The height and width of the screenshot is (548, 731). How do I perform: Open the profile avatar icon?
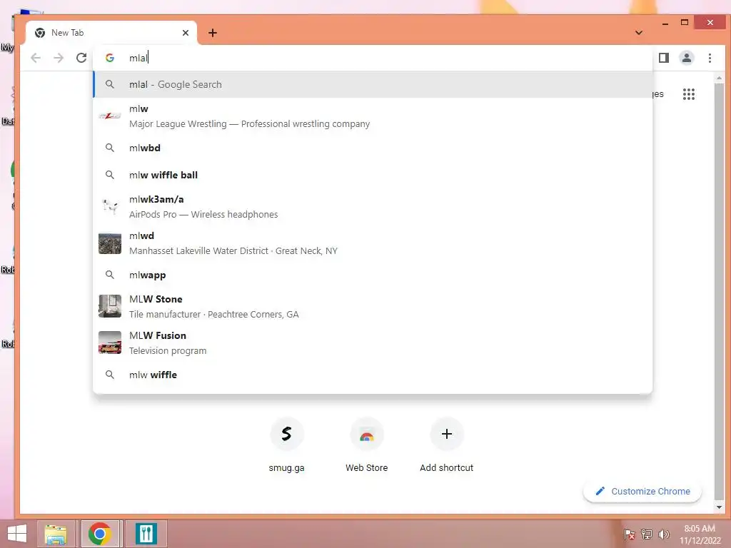(x=686, y=58)
